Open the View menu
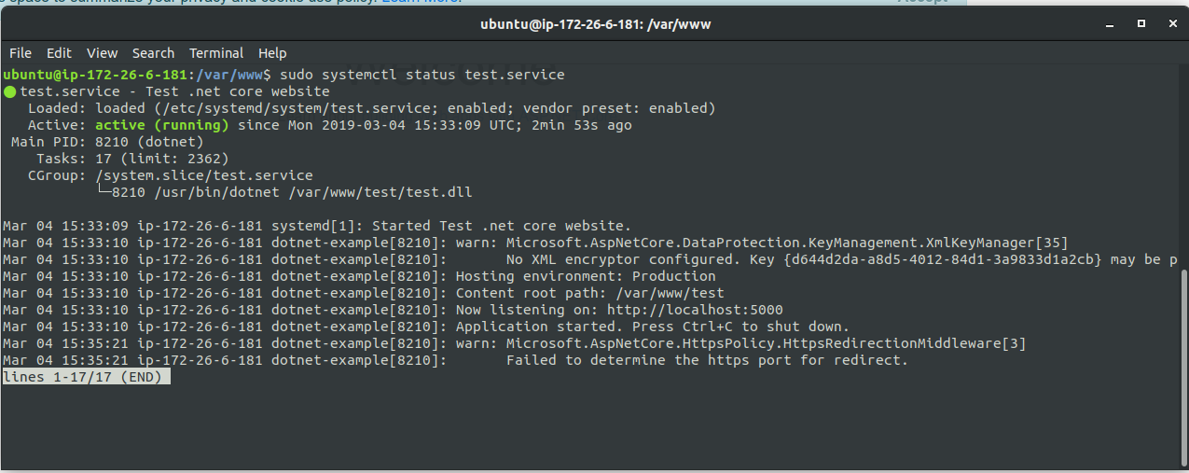 pyautogui.click(x=103, y=53)
